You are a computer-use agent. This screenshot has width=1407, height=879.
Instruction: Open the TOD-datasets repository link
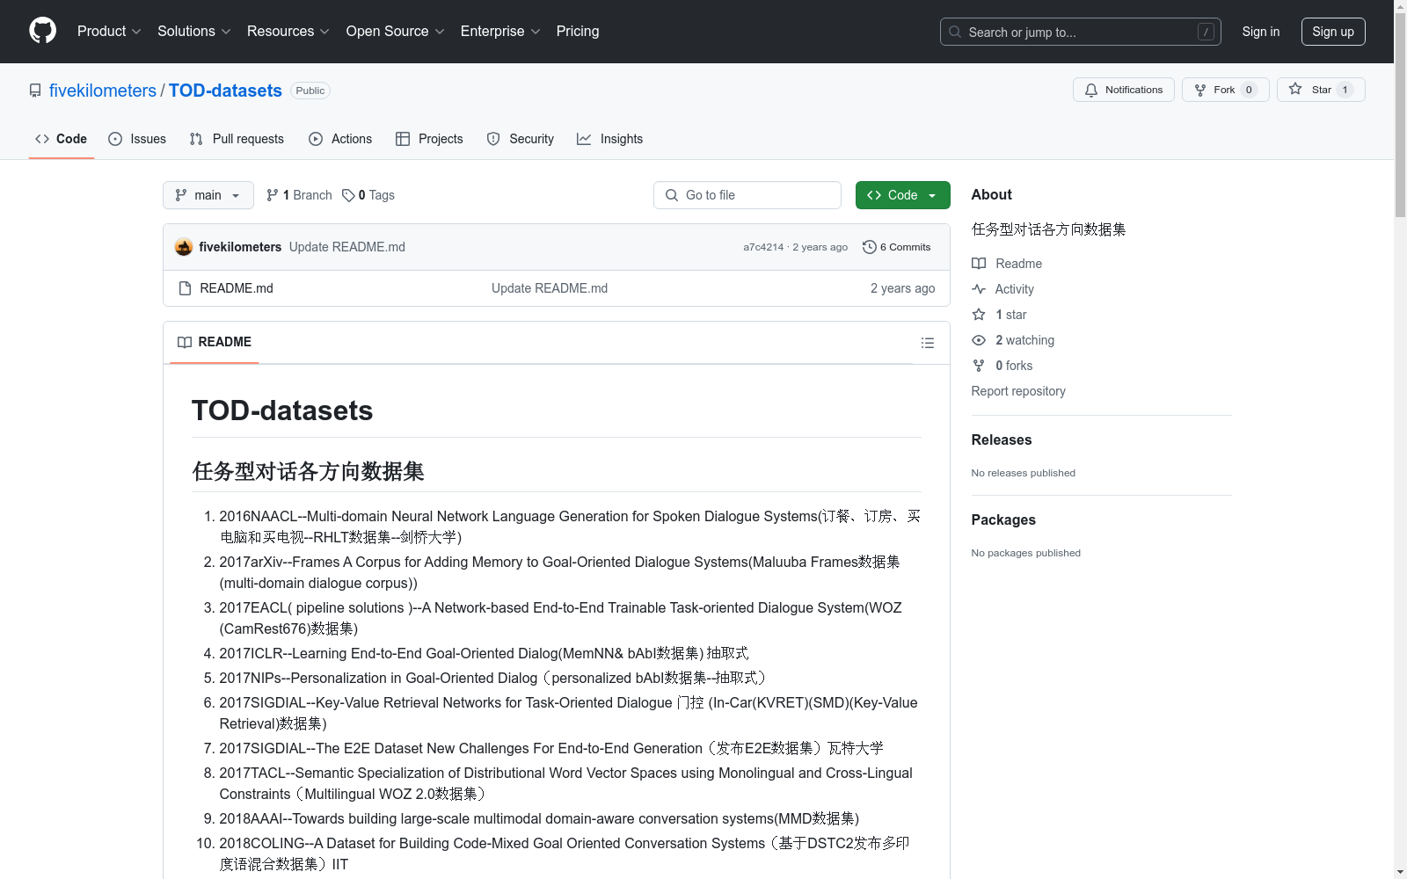[x=225, y=91]
